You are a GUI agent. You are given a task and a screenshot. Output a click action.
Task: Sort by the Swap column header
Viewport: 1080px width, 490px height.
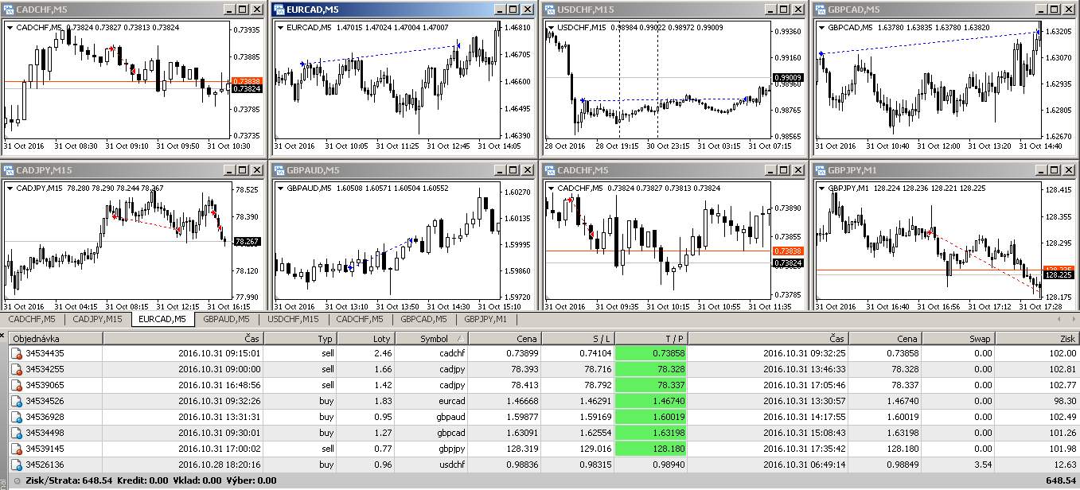pos(958,338)
